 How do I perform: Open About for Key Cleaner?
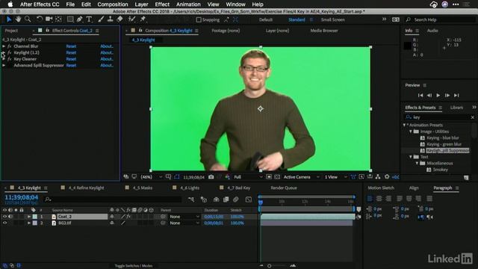coord(107,59)
